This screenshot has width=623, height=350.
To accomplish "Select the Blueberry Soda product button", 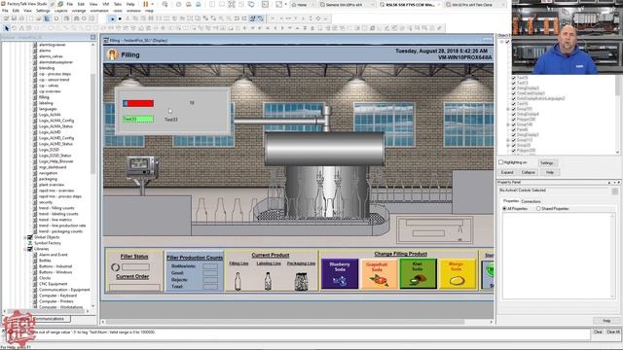I will [x=340, y=274].
